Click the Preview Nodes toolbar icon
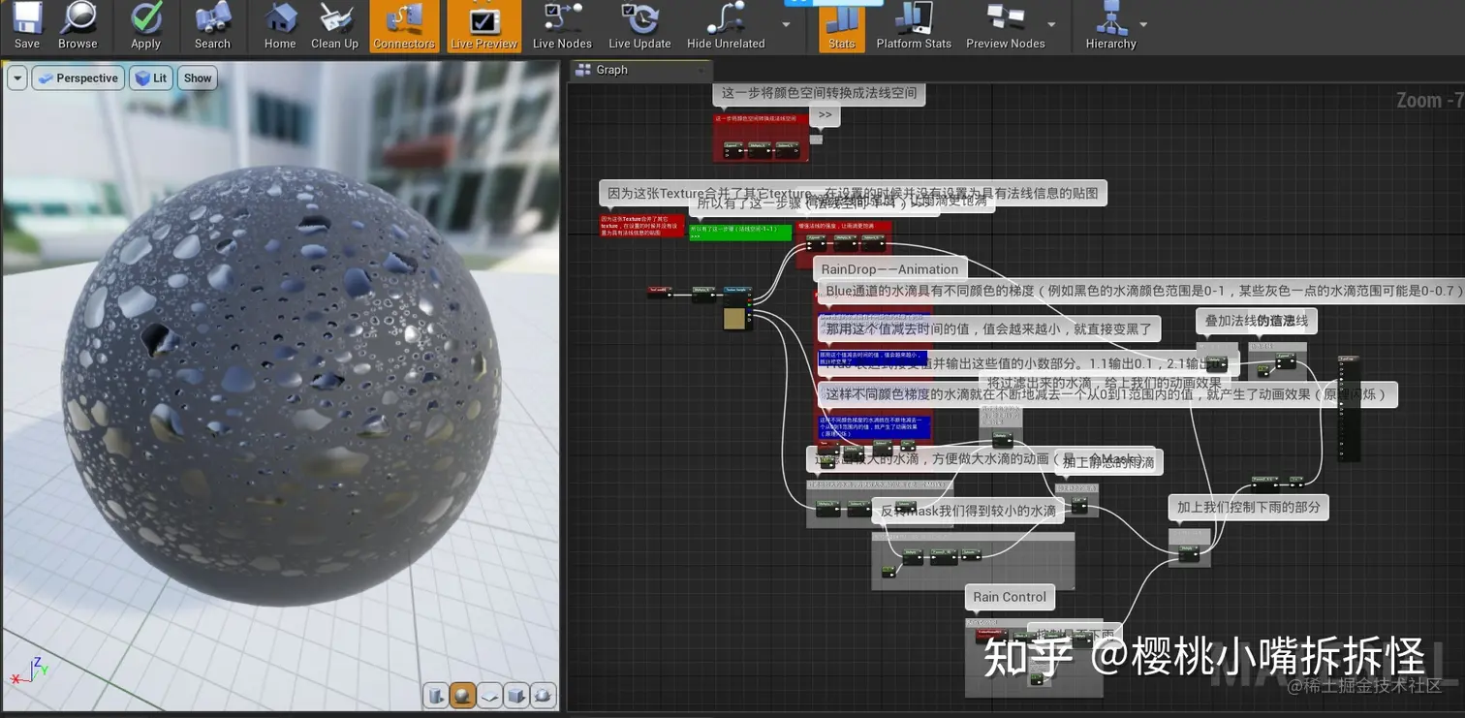Image resolution: width=1465 pixels, height=718 pixels. click(1006, 26)
